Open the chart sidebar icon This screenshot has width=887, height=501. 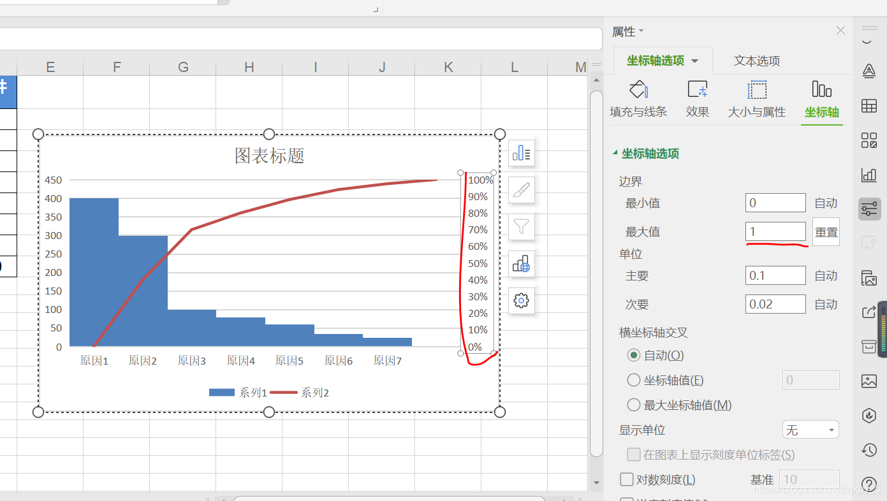[869, 175]
